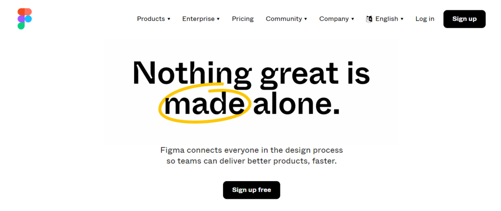
Task: Open the Community menu
Action: coord(284,19)
